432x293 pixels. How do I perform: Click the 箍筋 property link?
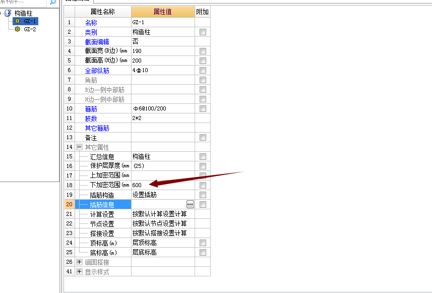91,109
